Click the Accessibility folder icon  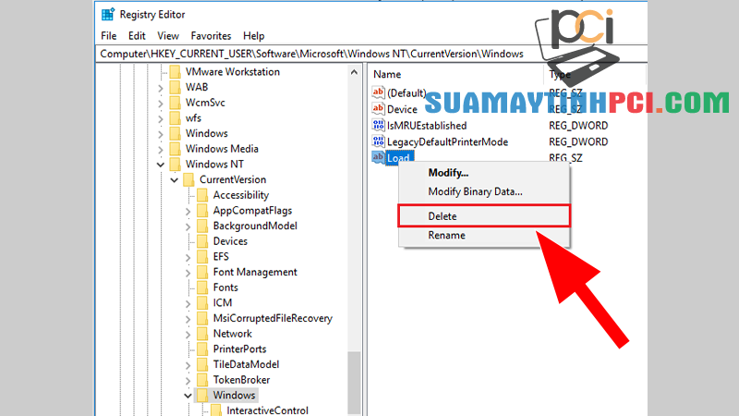[x=202, y=195]
